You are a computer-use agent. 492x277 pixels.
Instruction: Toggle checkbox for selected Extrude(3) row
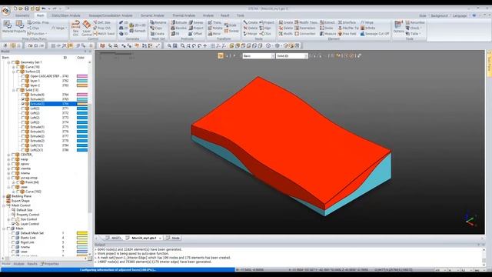click(x=23, y=104)
